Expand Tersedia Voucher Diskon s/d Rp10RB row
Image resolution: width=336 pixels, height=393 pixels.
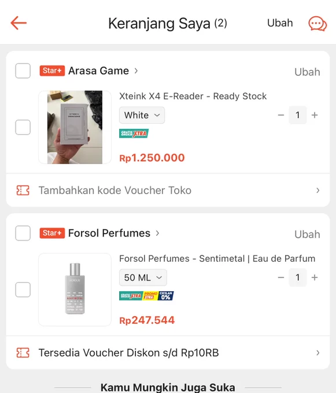(x=168, y=353)
